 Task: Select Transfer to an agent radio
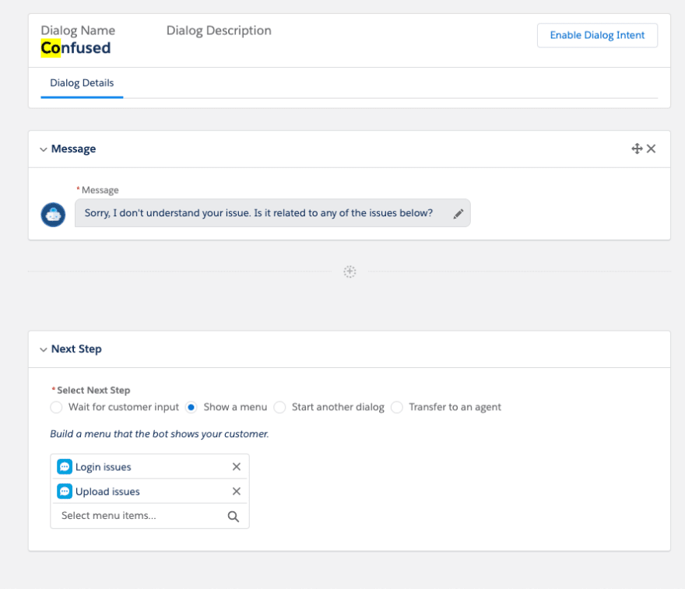point(397,408)
